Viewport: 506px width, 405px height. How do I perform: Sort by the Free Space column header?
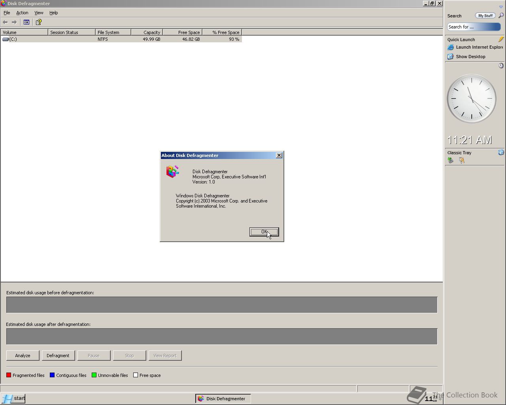pyautogui.click(x=182, y=32)
